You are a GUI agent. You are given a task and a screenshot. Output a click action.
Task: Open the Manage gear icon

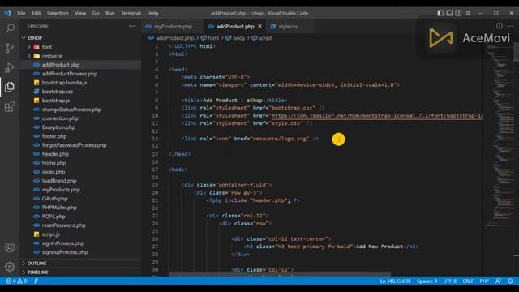(x=10, y=267)
